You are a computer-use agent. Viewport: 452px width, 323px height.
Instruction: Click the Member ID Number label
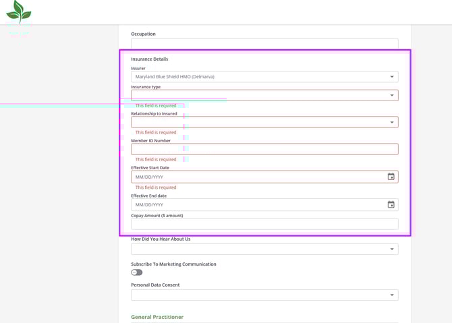tap(150, 141)
